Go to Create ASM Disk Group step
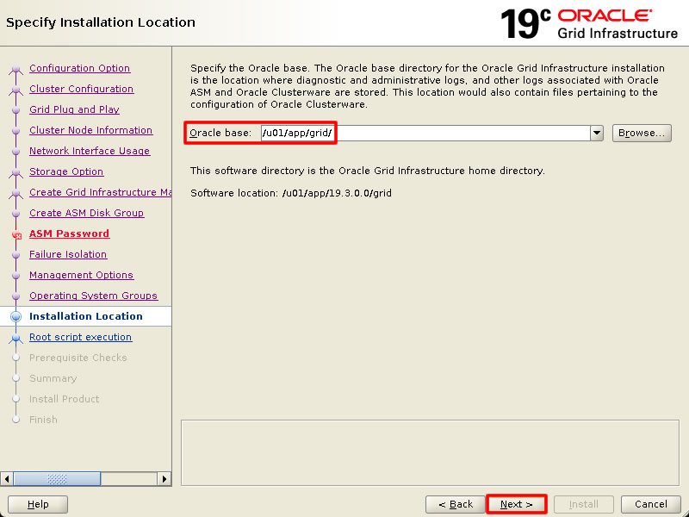 coord(87,213)
